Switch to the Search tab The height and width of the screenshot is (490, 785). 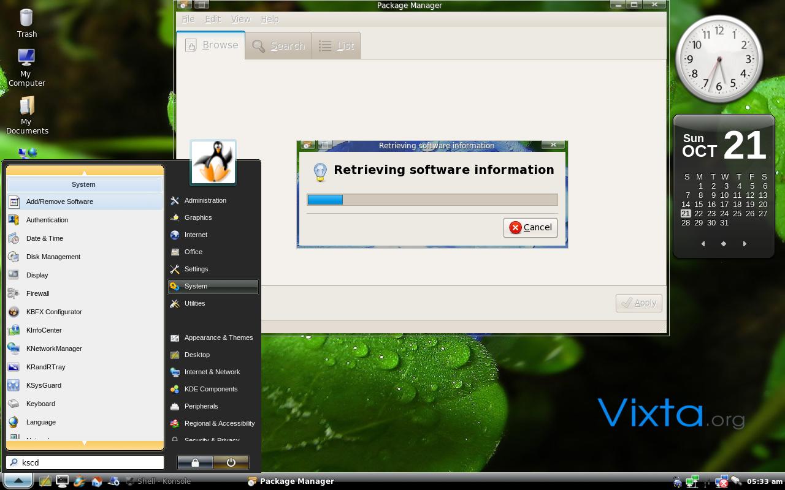[278, 46]
